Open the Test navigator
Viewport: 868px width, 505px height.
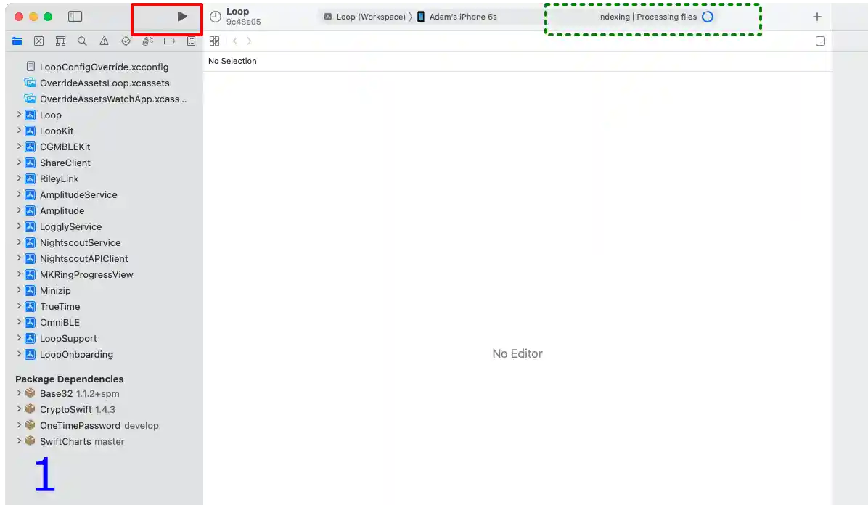coord(126,41)
